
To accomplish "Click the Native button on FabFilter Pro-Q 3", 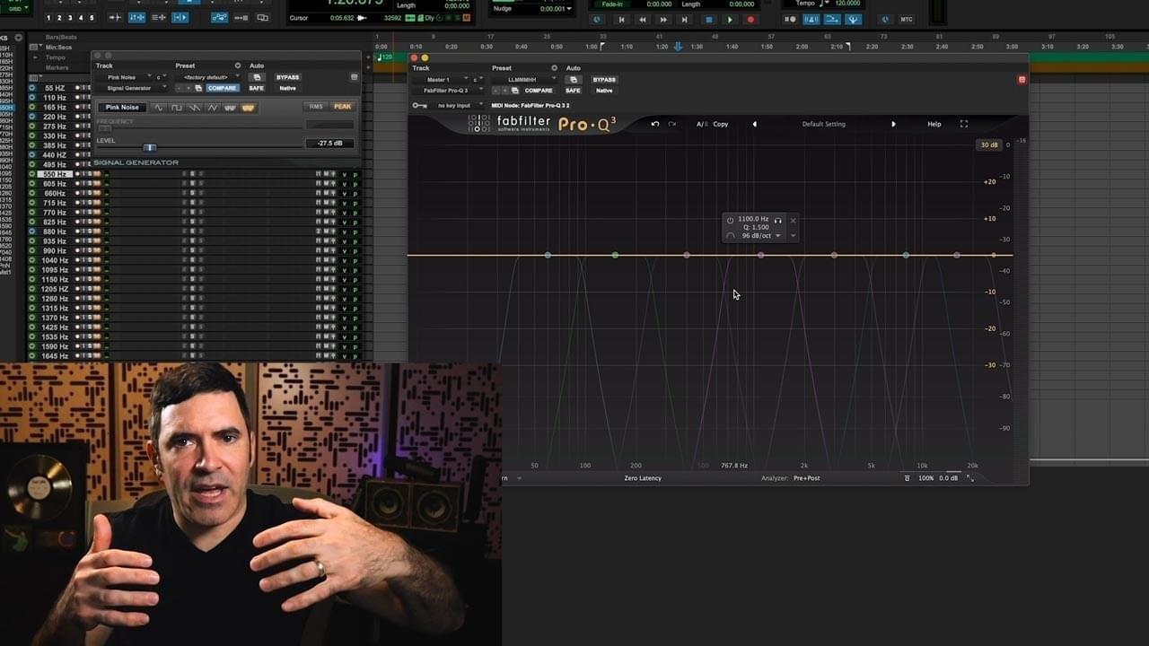I will click(x=604, y=91).
